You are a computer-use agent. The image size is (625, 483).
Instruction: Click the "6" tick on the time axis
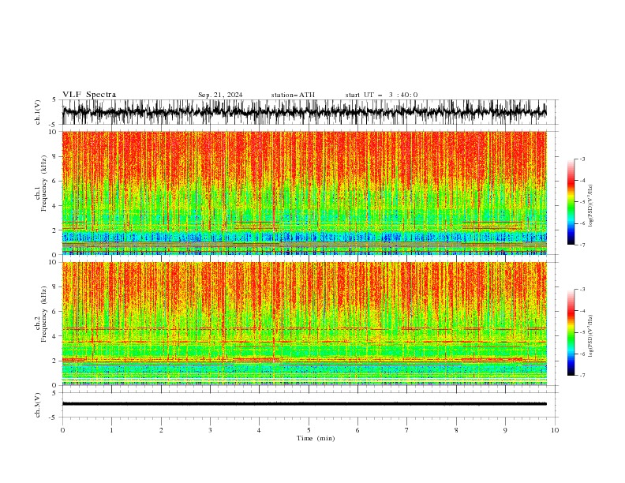pyautogui.click(x=357, y=430)
